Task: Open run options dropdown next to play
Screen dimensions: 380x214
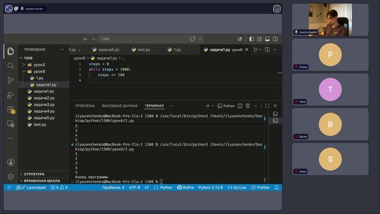Action: coord(260,49)
